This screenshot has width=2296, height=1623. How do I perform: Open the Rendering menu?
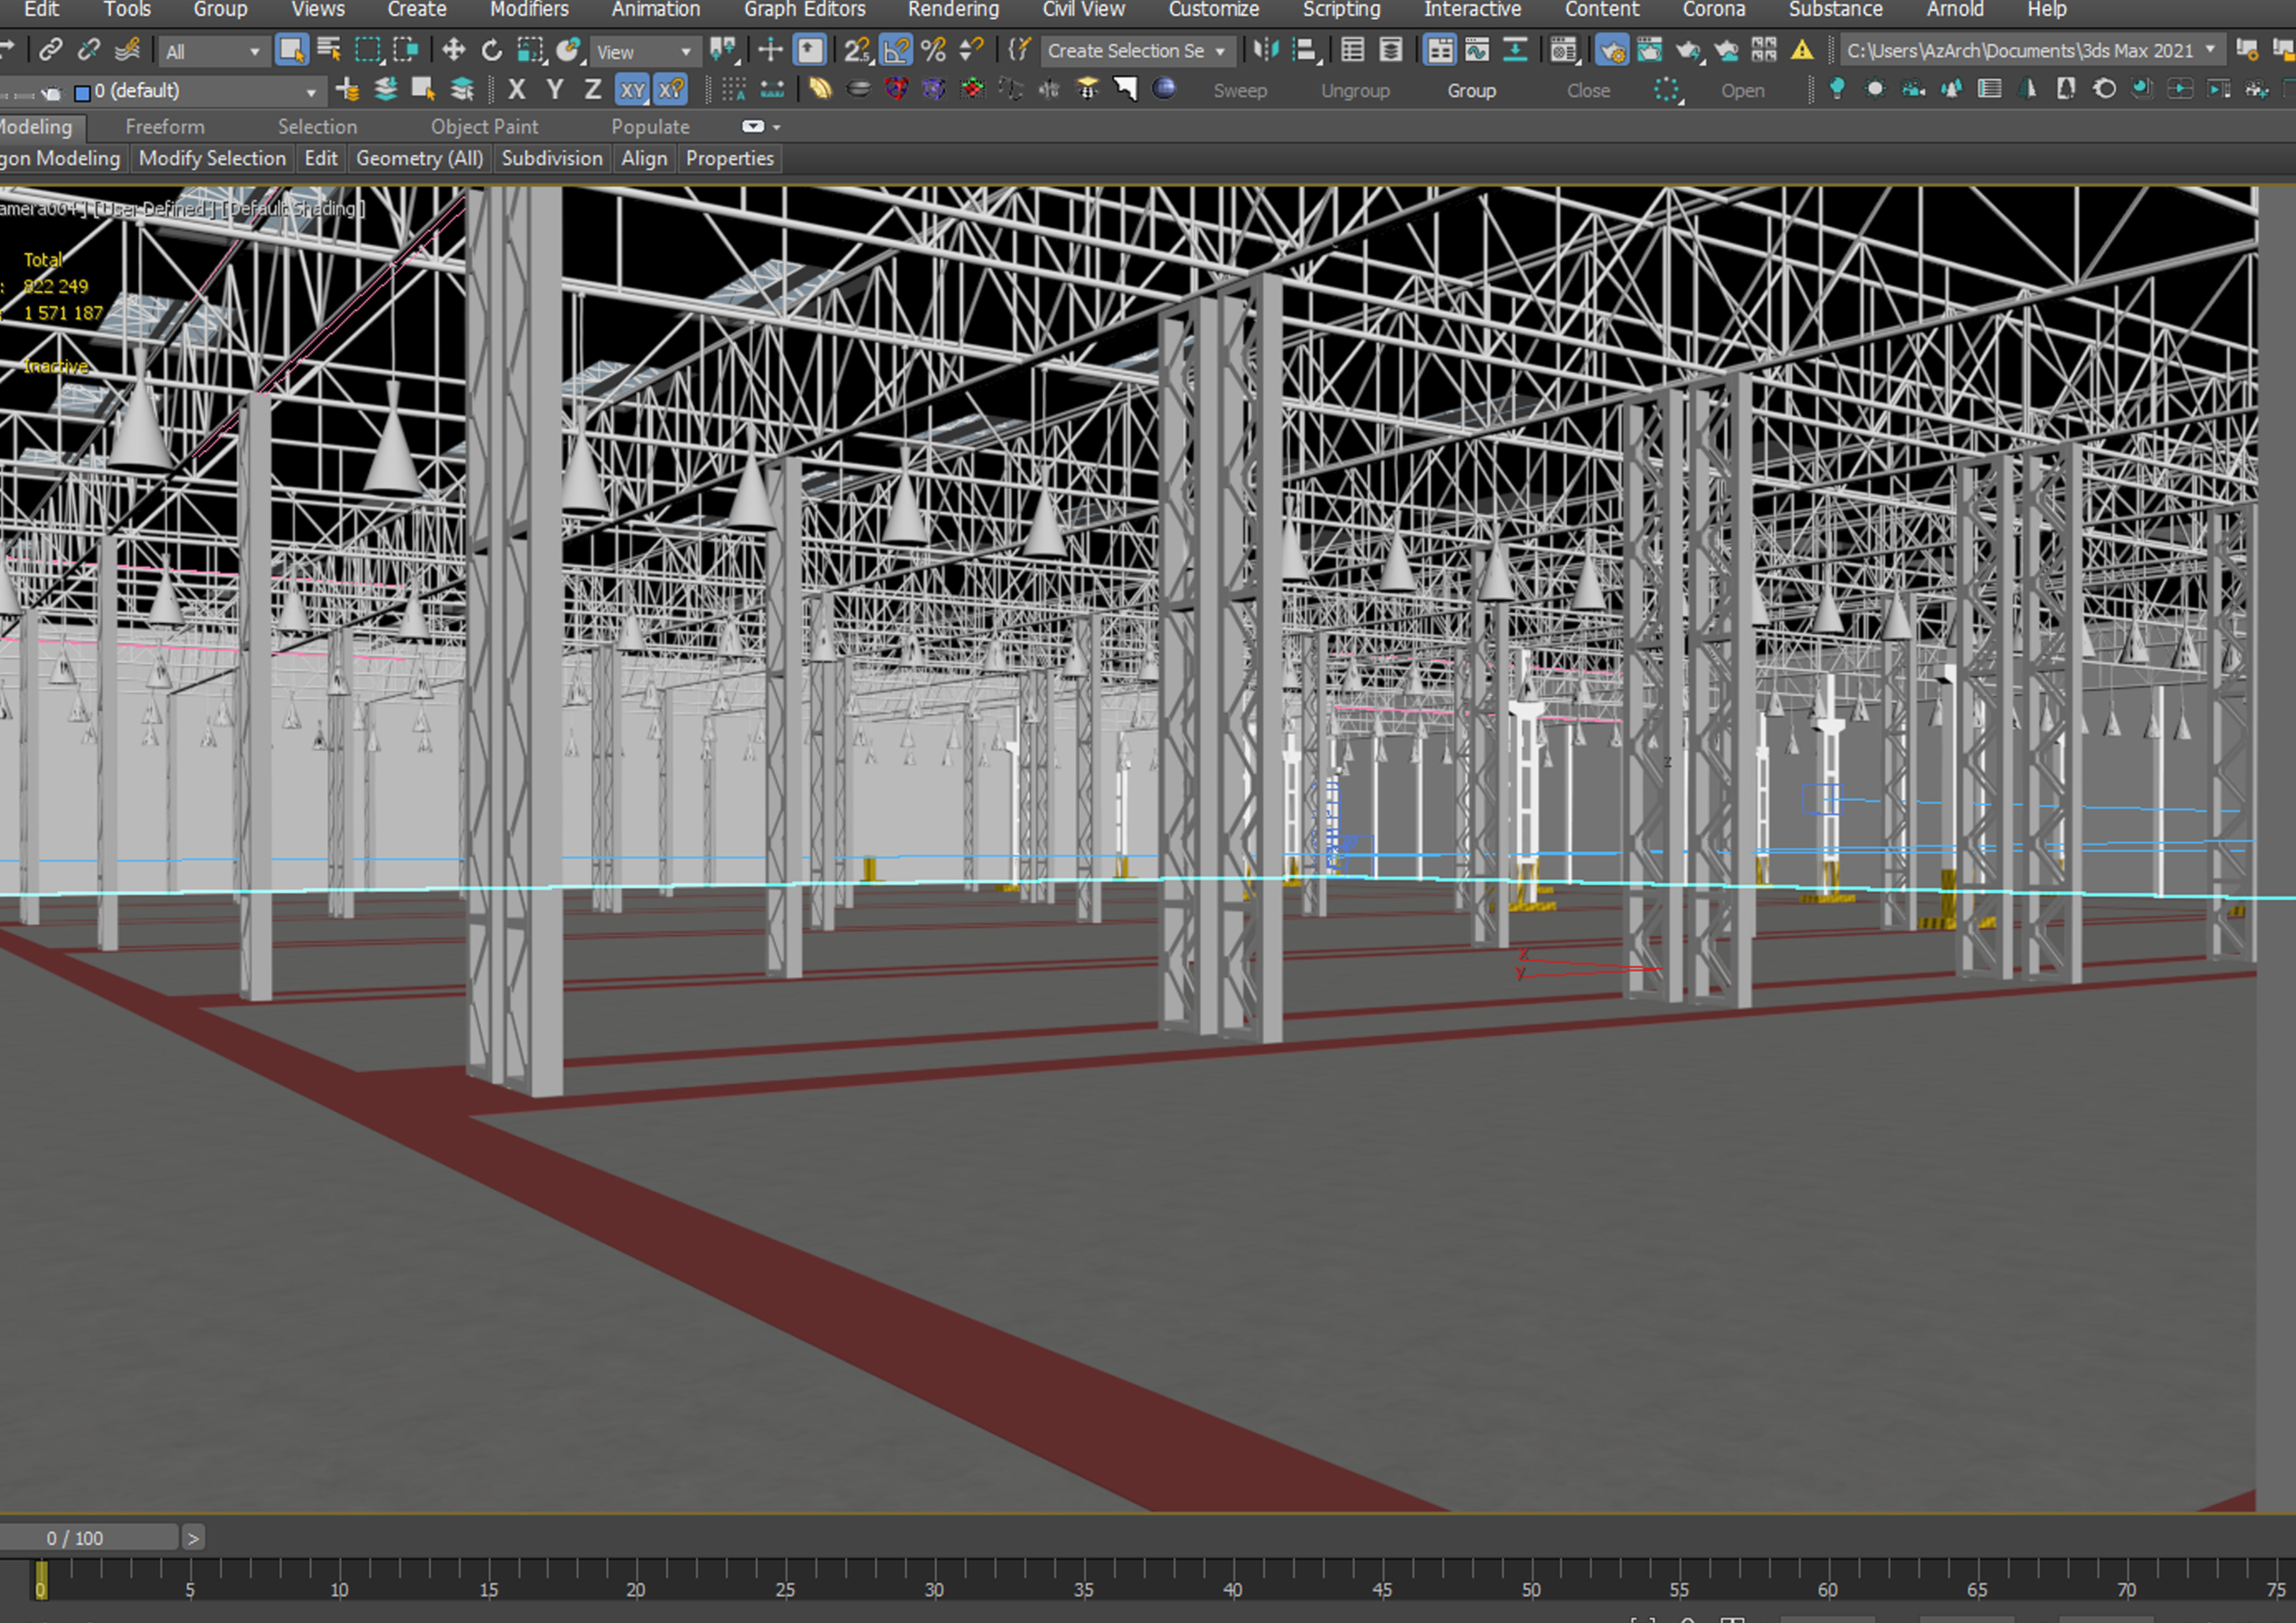click(953, 10)
